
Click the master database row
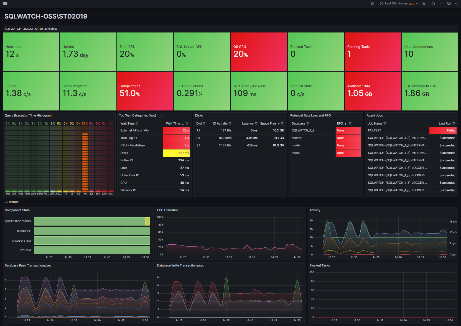click(326, 138)
